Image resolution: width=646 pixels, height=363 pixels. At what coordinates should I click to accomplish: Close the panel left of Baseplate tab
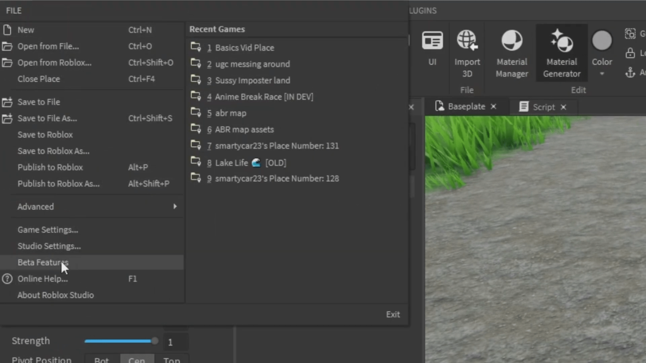(411, 107)
